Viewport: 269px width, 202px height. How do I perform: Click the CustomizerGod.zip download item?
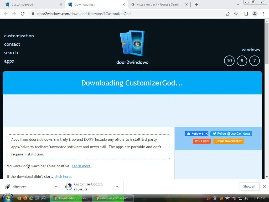88,186
